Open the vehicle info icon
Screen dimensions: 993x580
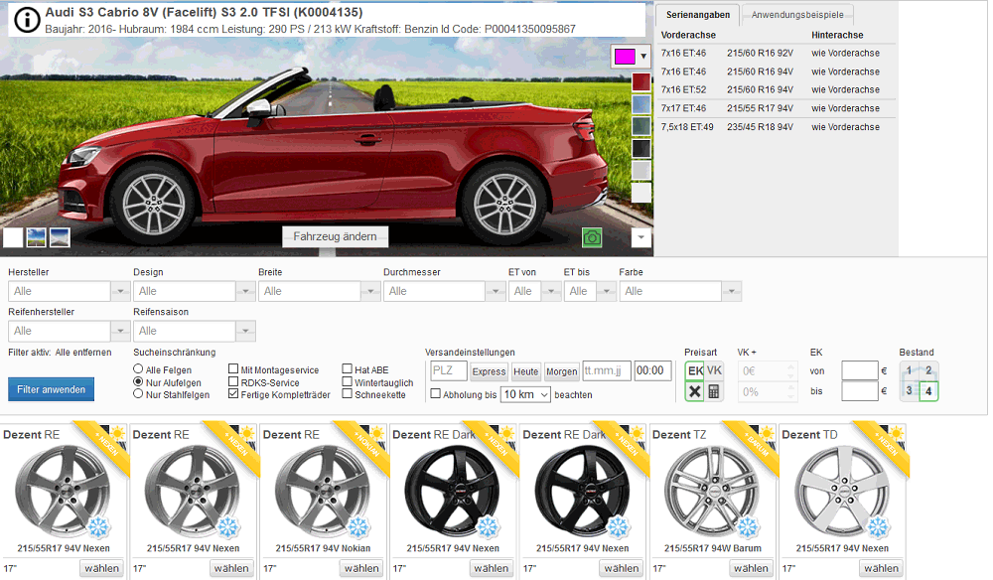(x=27, y=20)
